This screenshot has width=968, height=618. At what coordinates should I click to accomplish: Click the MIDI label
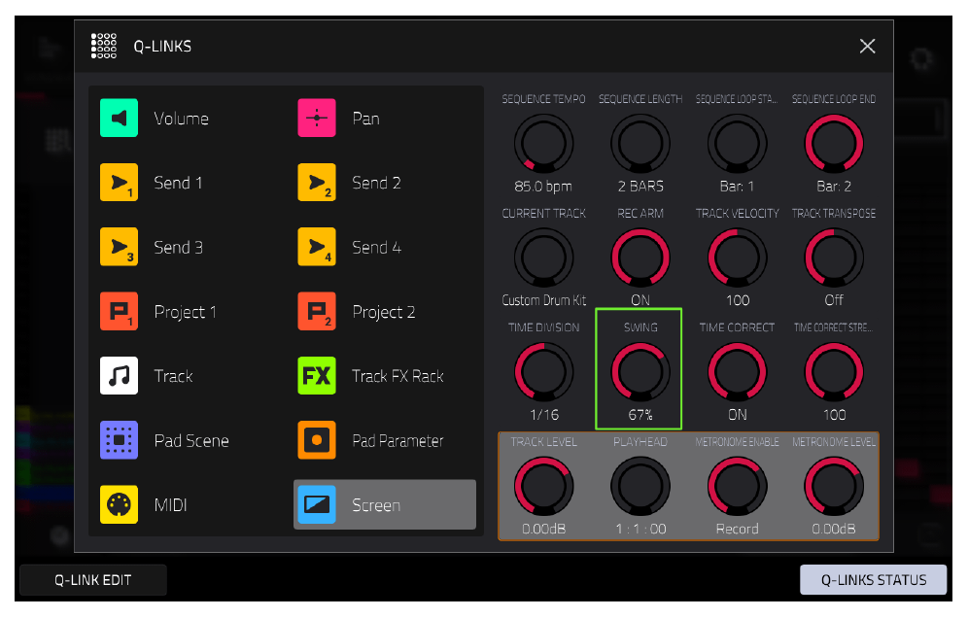(x=170, y=505)
